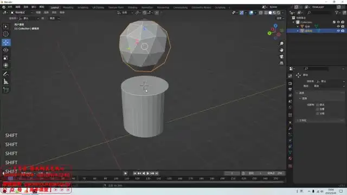
Task: Open the Scene properties tab
Action: [290, 101]
